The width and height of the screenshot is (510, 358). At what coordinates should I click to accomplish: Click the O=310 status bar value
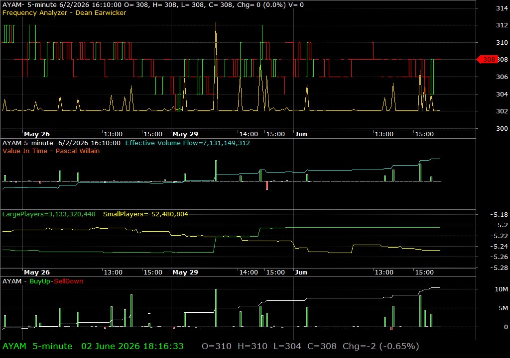[217, 346]
